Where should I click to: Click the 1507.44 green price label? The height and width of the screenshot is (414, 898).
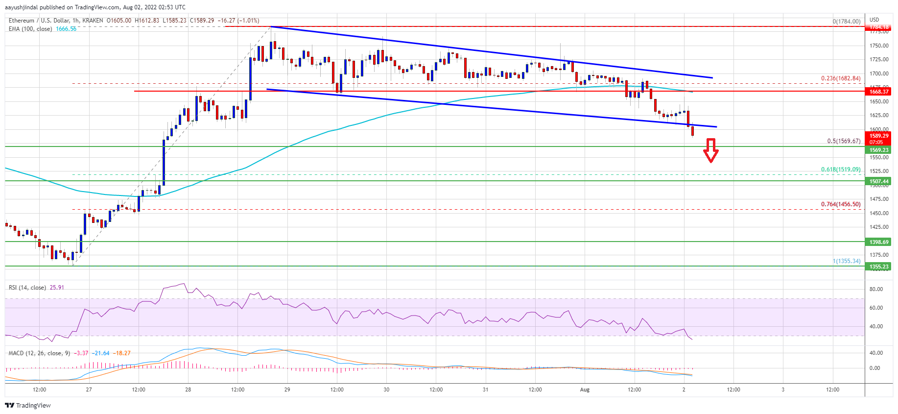tap(878, 181)
